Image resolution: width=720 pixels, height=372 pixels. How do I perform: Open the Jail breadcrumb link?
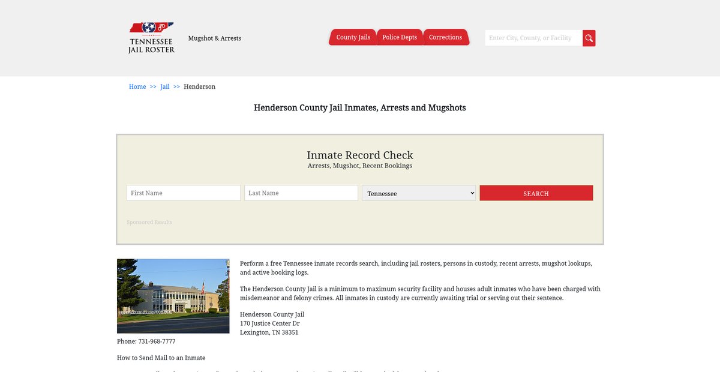(x=165, y=87)
